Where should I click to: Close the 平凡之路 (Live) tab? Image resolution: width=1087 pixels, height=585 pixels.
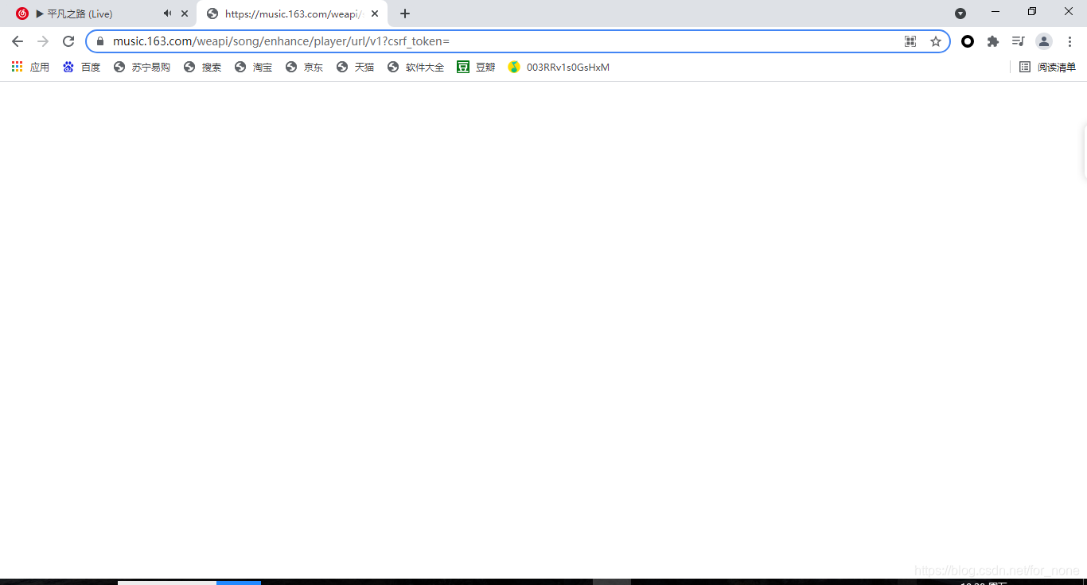pyautogui.click(x=185, y=14)
